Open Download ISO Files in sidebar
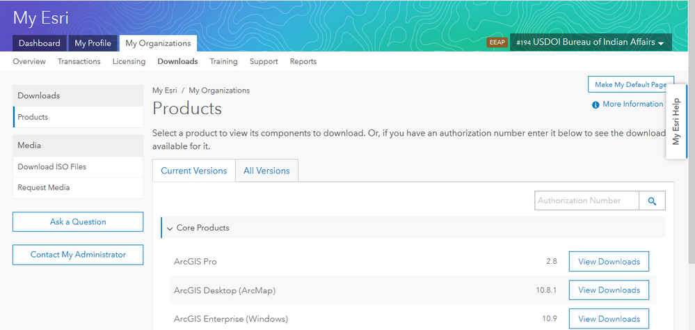Viewport: 695px width, 330px height. [x=78, y=167]
